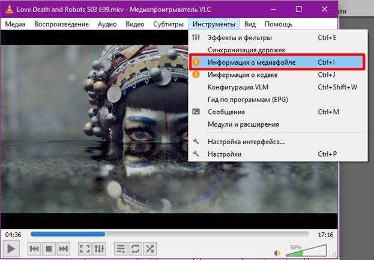Open the Вид menu
This screenshot has width=374, height=260.
point(250,24)
